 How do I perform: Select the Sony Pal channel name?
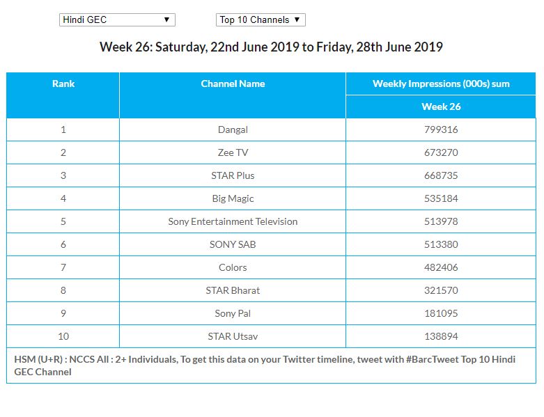coord(233,313)
